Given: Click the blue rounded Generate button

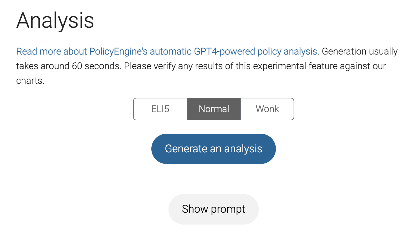Looking at the screenshot, I should [x=214, y=149].
